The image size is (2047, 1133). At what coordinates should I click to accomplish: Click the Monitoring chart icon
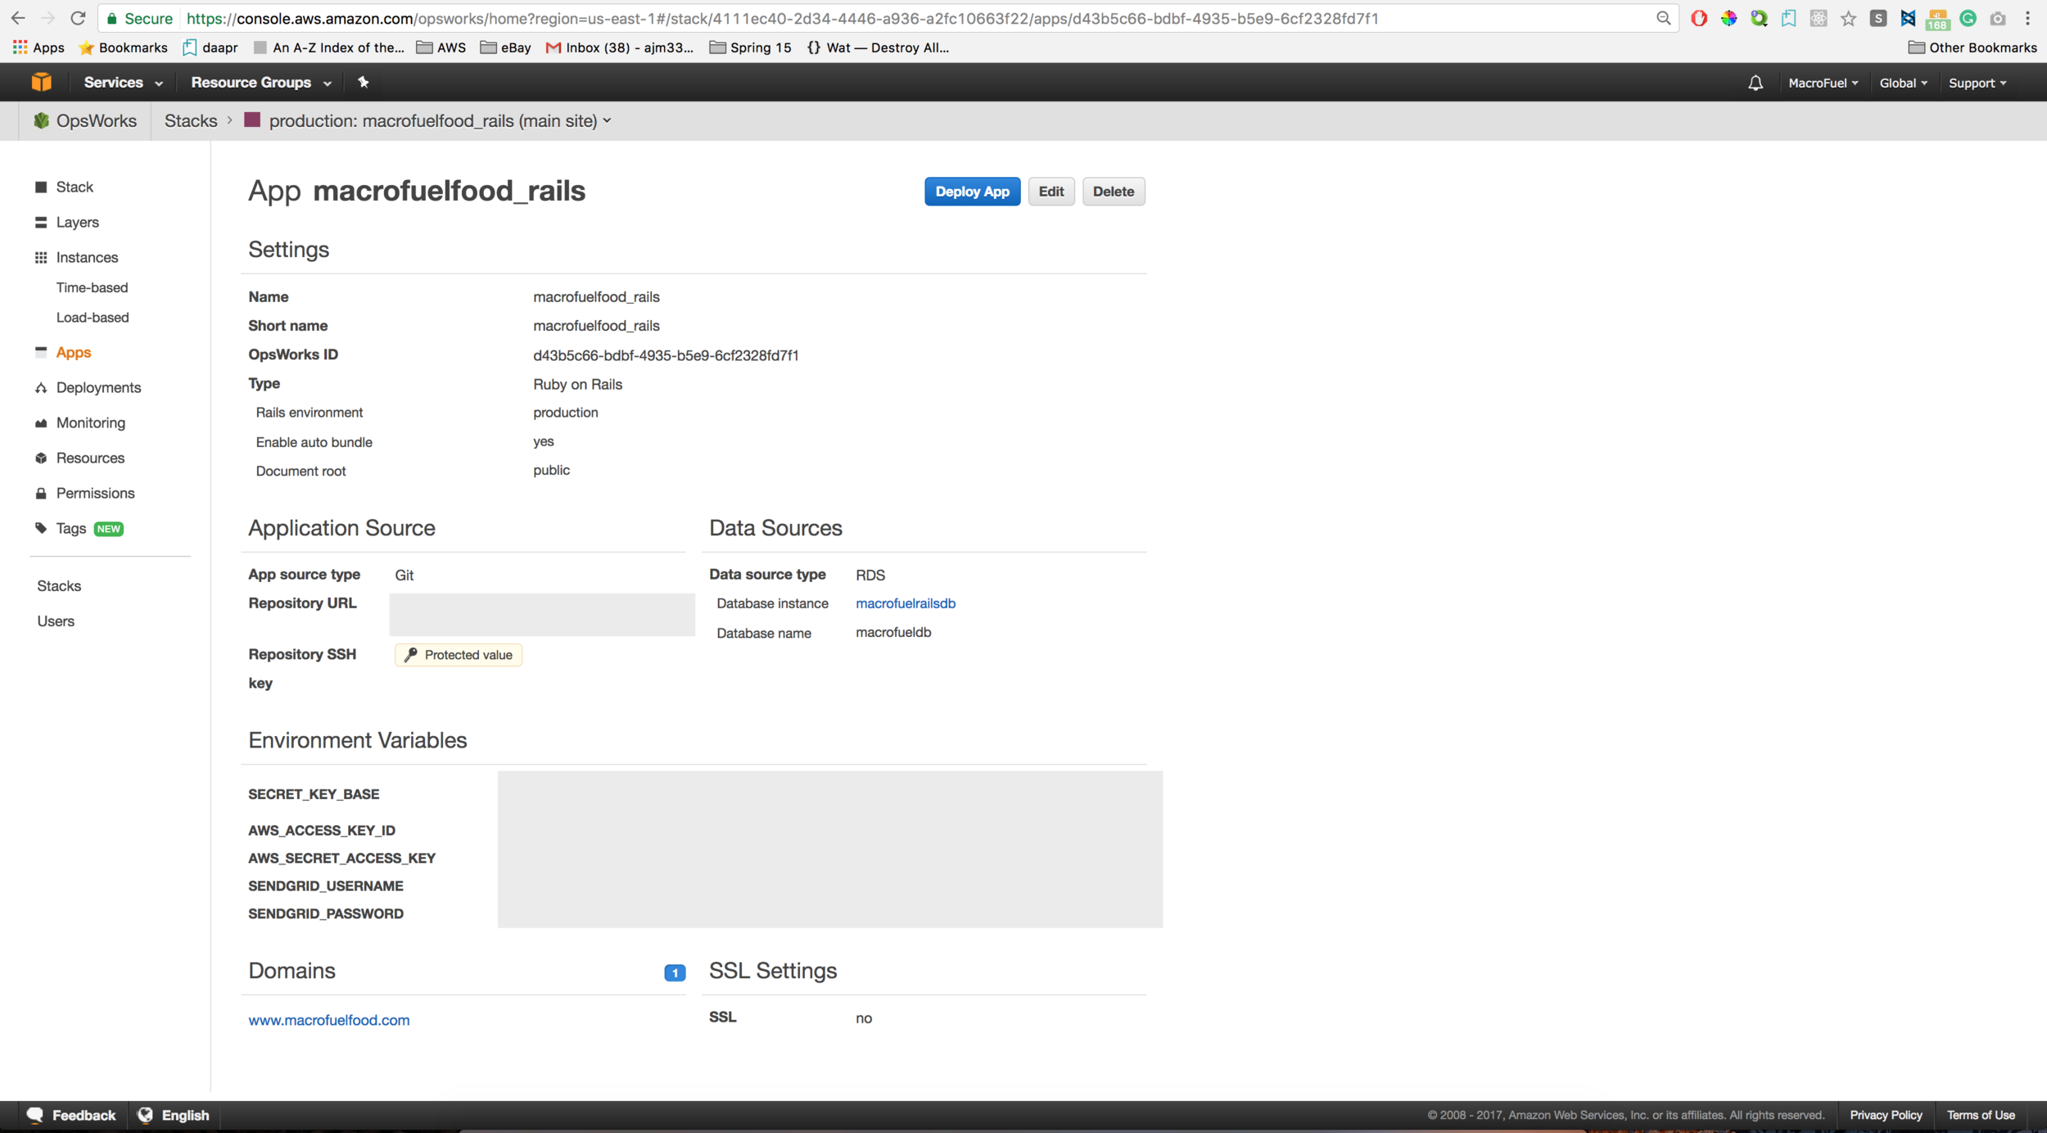point(41,422)
